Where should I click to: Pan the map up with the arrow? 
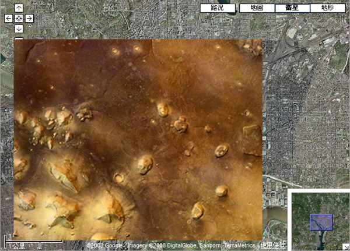point(19,8)
